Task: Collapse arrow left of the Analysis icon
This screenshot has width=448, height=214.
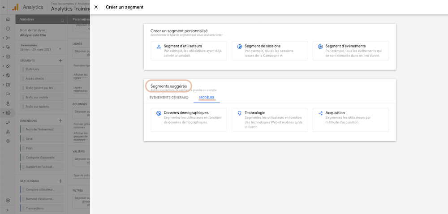Action: (3, 113)
